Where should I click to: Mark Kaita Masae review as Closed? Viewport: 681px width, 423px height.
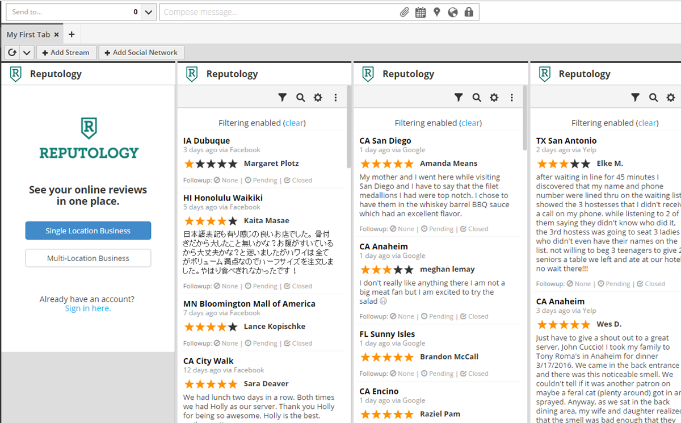coord(298,286)
